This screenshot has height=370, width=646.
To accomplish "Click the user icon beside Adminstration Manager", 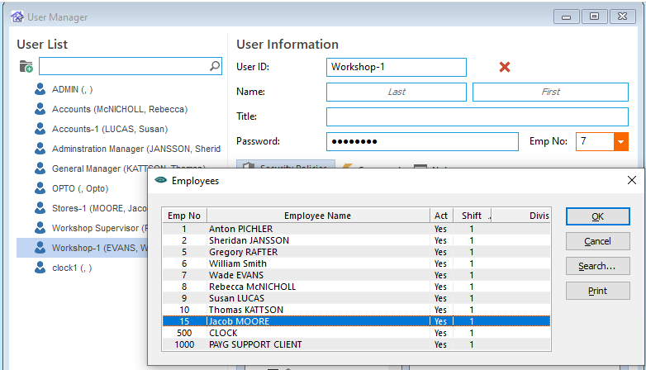I will click(x=40, y=149).
